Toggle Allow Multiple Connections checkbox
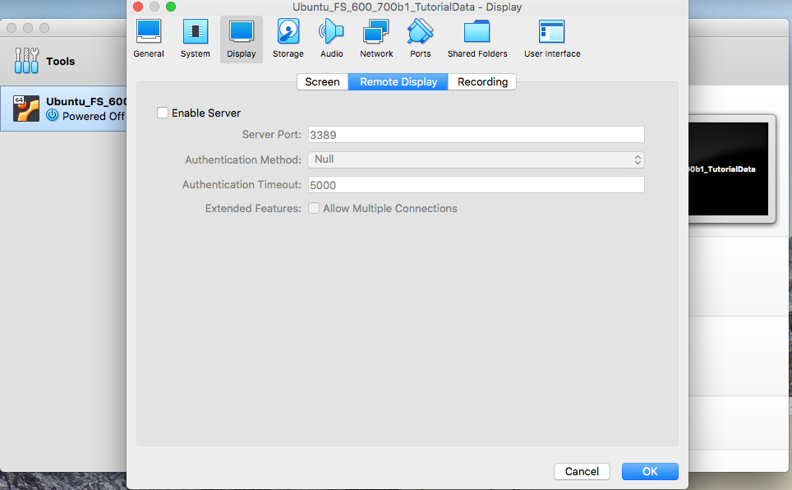 pyautogui.click(x=314, y=209)
